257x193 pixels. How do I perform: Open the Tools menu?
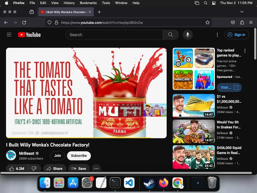coord(106,3)
